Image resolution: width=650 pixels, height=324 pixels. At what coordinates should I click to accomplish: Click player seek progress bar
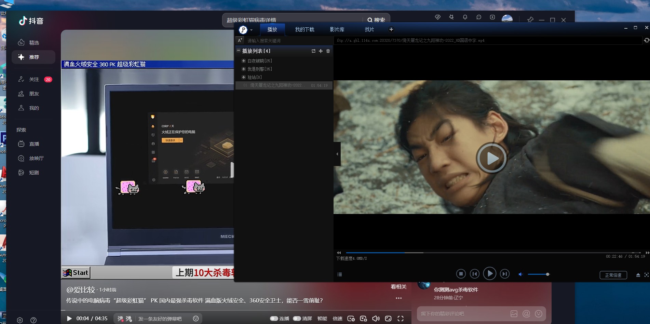pos(493,253)
